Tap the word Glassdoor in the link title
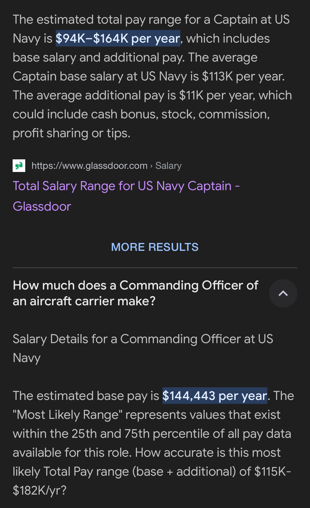The height and width of the screenshot is (508, 310). [x=42, y=206]
